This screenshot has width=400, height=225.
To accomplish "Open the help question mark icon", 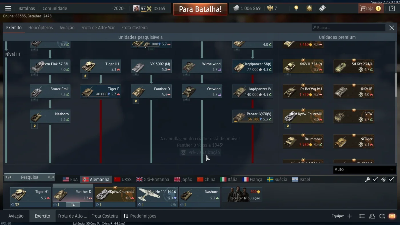I will (x=392, y=8).
